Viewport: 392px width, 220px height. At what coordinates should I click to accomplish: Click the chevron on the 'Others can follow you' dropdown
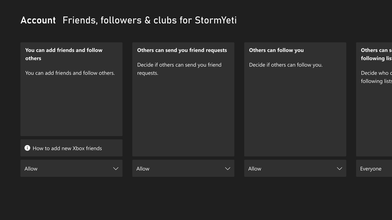[339, 168]
